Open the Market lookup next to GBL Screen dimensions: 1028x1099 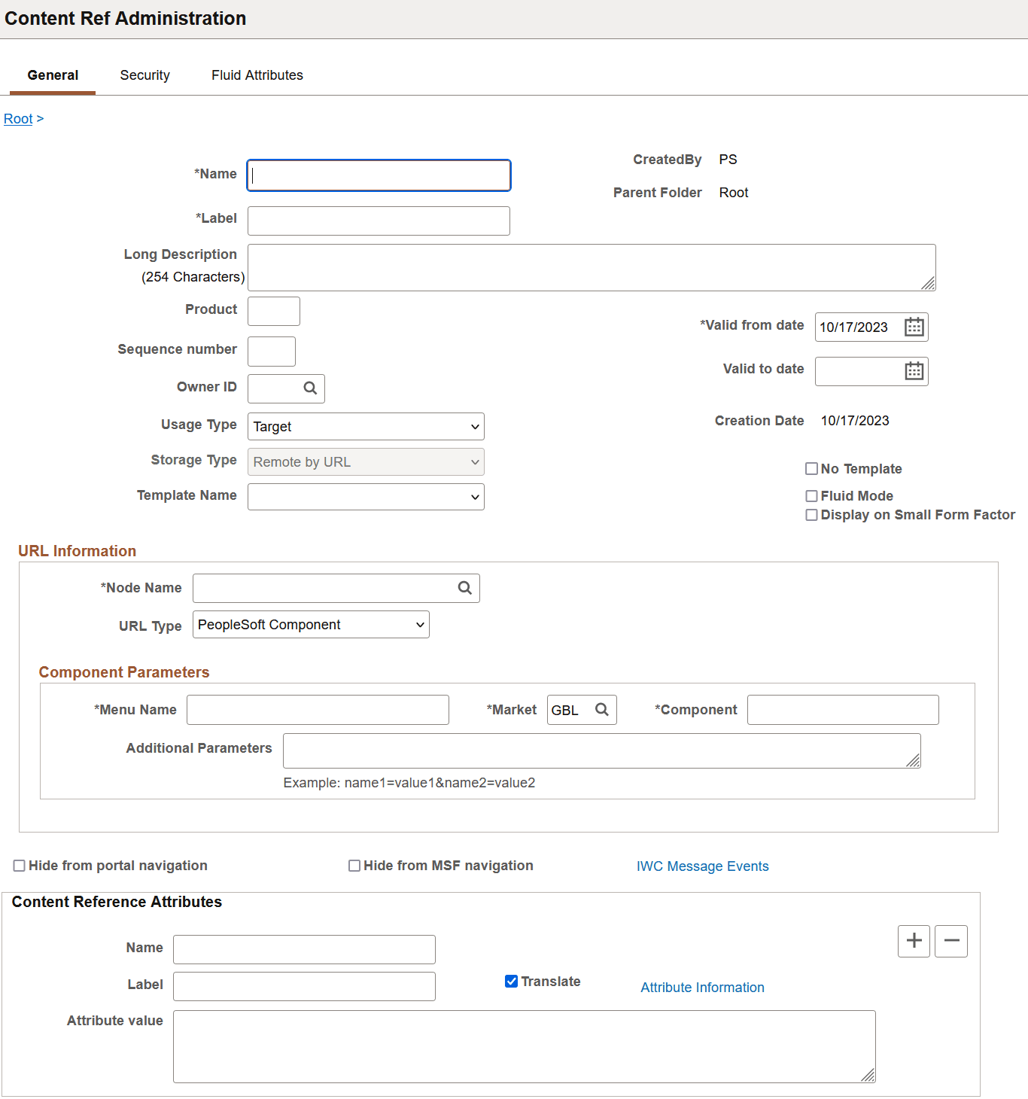(x=601, y=709)
